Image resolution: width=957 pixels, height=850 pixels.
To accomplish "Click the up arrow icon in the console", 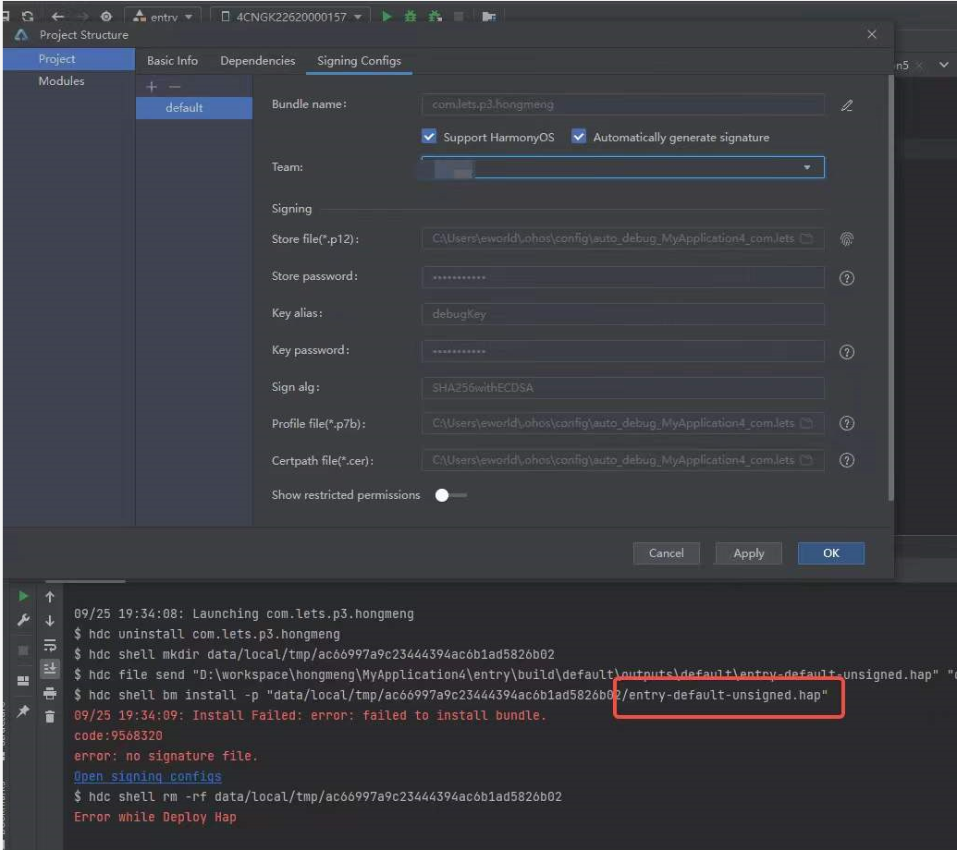I will 50,597.
